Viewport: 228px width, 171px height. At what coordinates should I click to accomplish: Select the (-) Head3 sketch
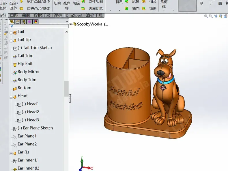(x=30, y=120)
